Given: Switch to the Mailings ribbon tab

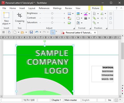Looking at the screenshot, I should pos(57,8).
